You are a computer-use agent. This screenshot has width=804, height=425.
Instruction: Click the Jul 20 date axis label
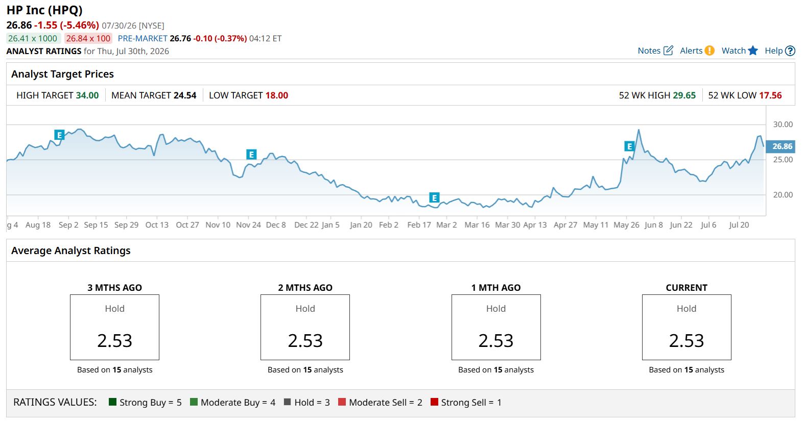pos(739,225)
